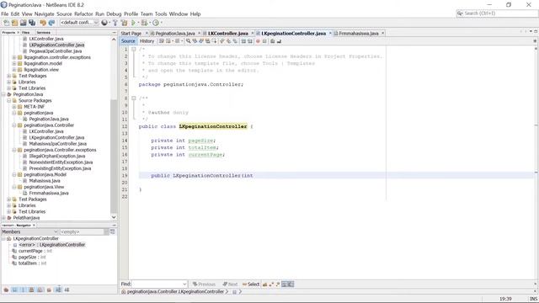Toggle Show Fields filter in Navigator

pyautogui.click(x=14, y=290)
